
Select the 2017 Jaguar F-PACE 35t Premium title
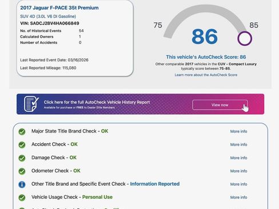[x=59, y=8]
